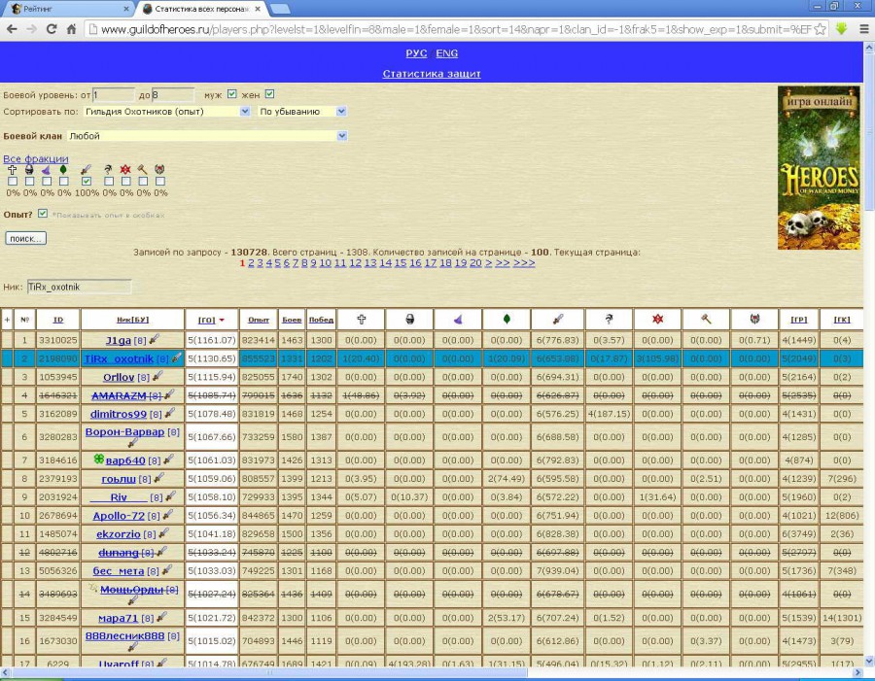
Task: Open the Heroes of War and Money banner
Action: (819, 167)
